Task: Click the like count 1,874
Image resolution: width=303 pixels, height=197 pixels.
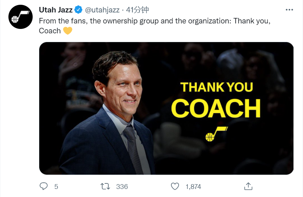Action: click(193, 187)
